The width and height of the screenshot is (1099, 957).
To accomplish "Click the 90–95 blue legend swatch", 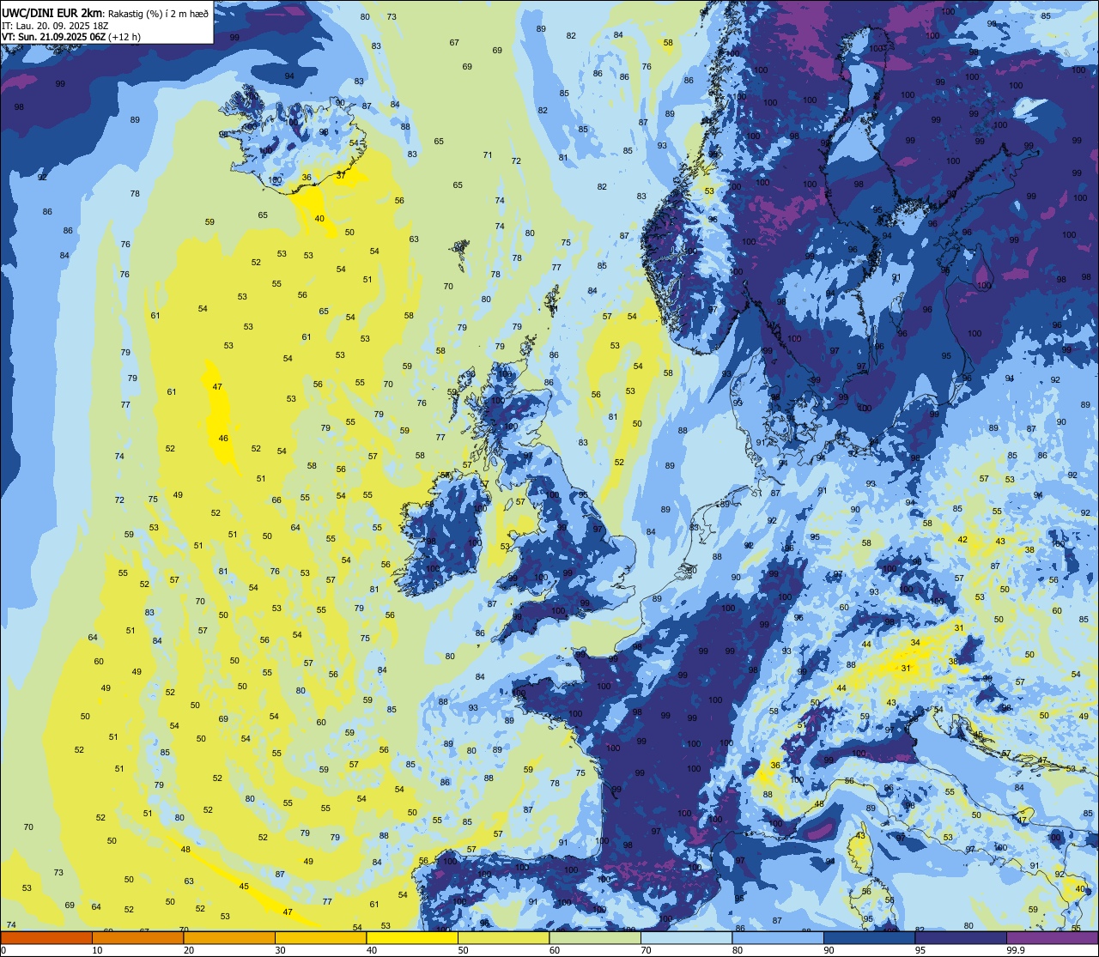I will tap(869, 937).
